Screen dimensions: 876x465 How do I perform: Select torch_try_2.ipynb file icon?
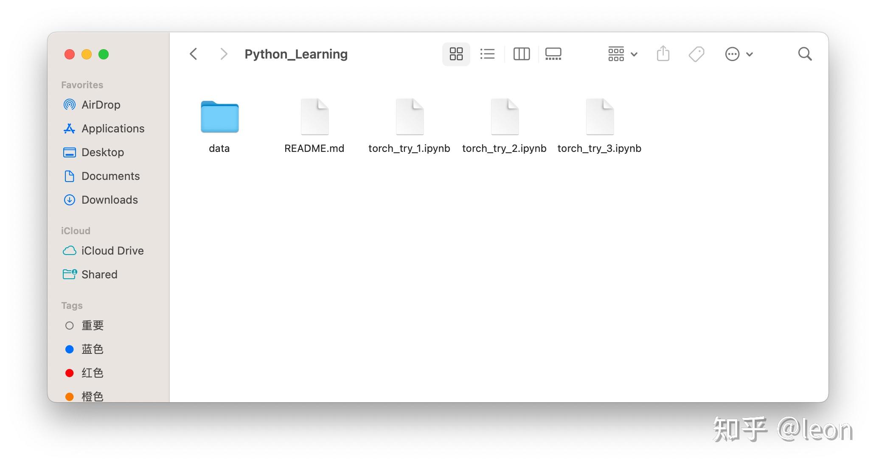point(505,117)
